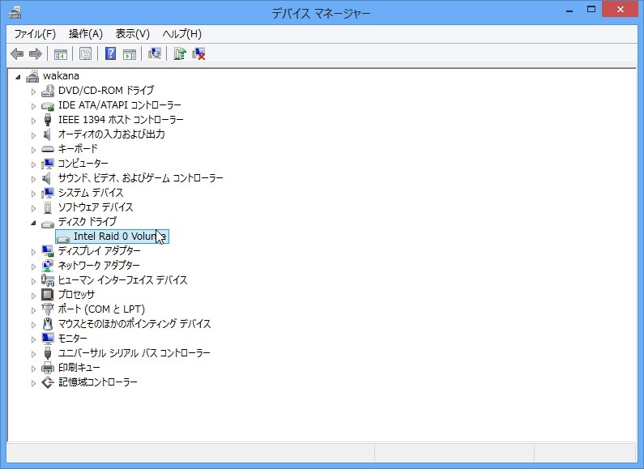Image resolution: width=644 pixels, height=469 pixels.
Task: Open Help via the question mark icon
Action: [x=111, y=53]
